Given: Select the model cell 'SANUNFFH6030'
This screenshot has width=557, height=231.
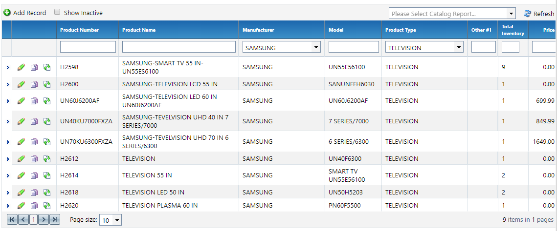Looking at the screenshot, I should click(x=351, y=84).
